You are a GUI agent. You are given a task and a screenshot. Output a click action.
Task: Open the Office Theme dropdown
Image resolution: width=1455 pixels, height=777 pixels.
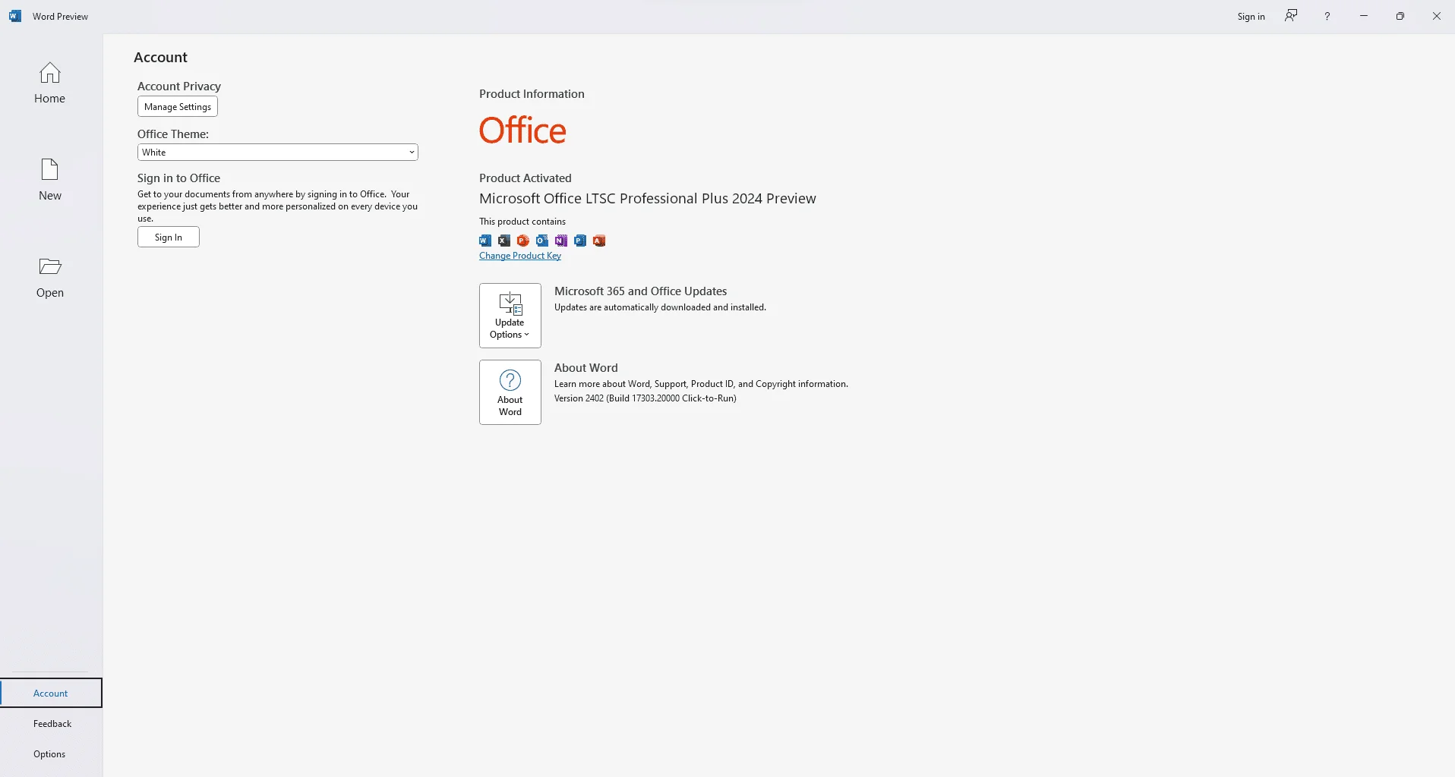278,153
